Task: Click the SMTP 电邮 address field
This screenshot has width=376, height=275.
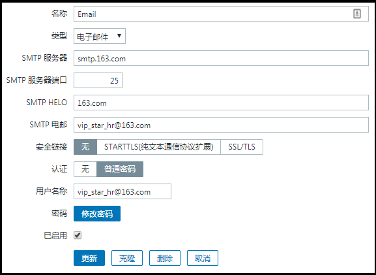Action: (221, 125)
